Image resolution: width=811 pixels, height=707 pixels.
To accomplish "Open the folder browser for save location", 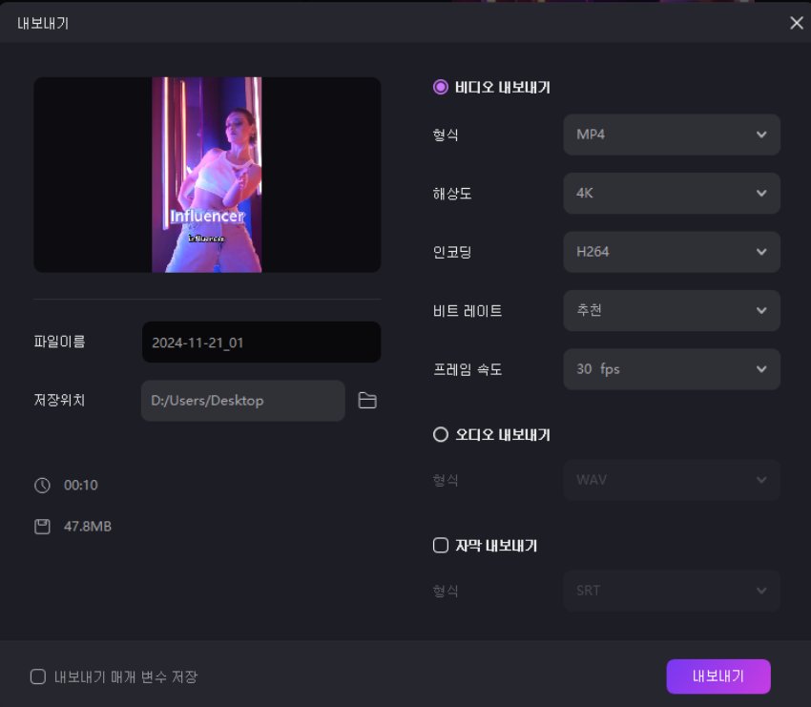I will (369, 401).
